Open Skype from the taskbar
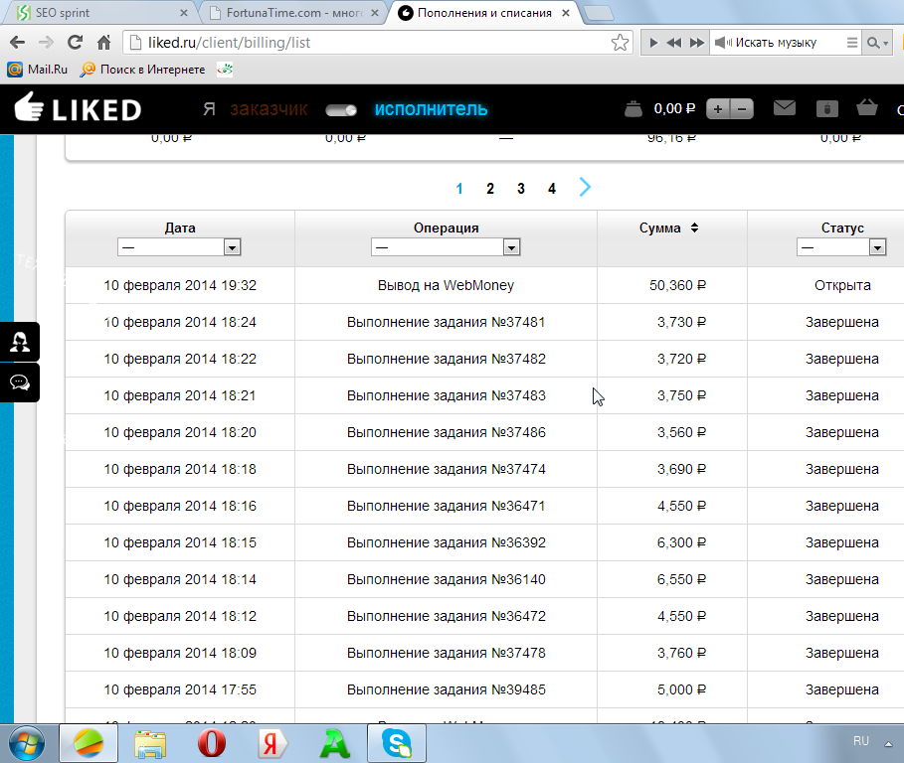Screen dimensions: 904x763 (x=397, y=743)
